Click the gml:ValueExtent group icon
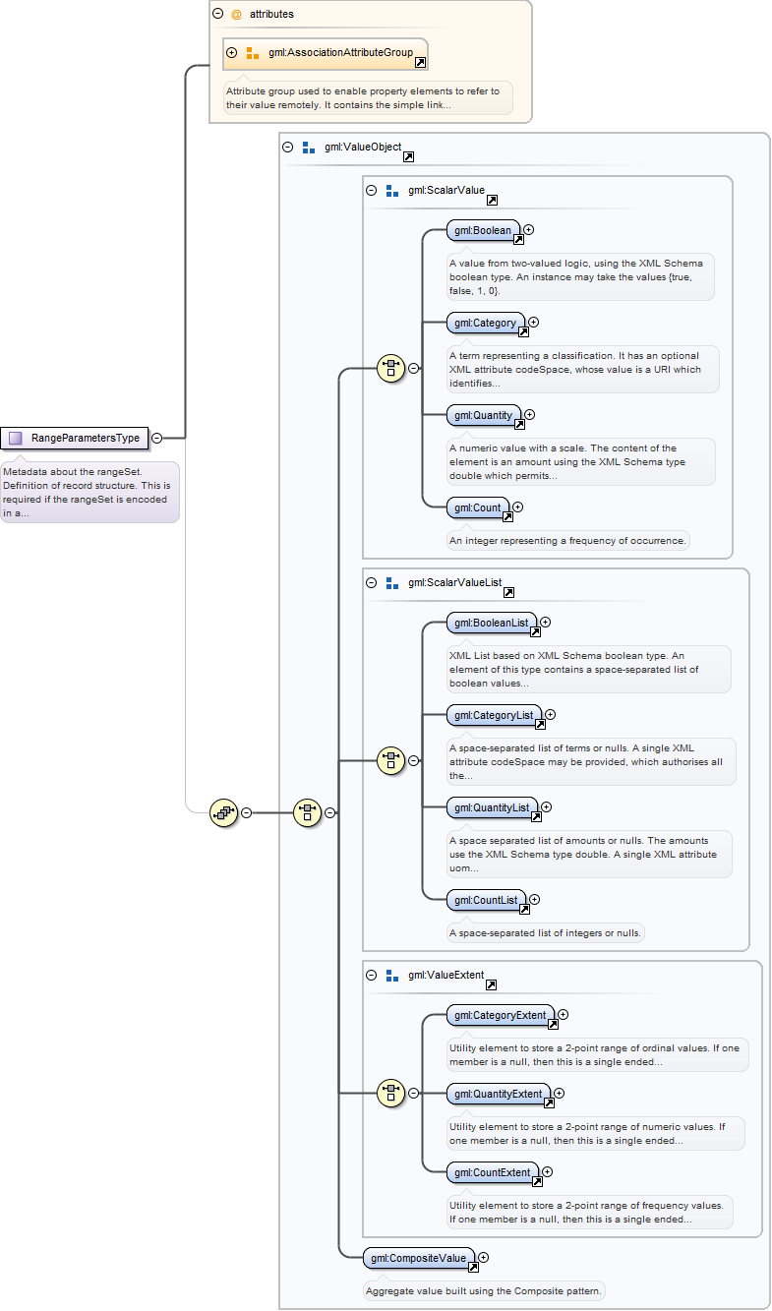This screenshot has height=1311, width=772. pyautogui.click(x=393, y=975)
